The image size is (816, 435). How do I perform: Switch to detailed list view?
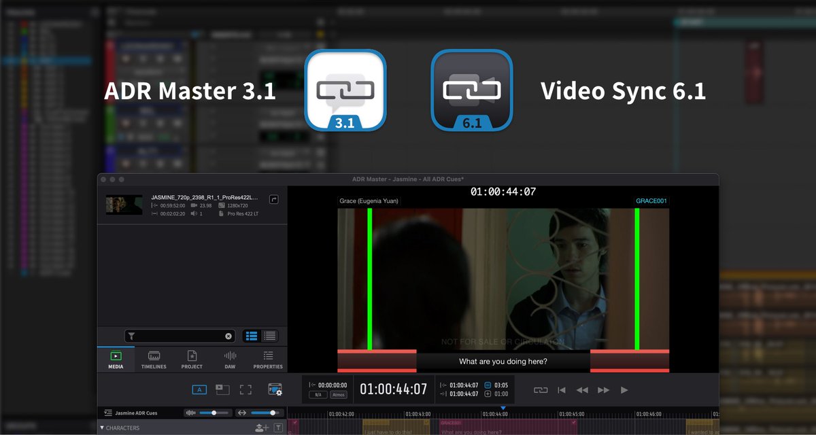(x=269, y=336)
